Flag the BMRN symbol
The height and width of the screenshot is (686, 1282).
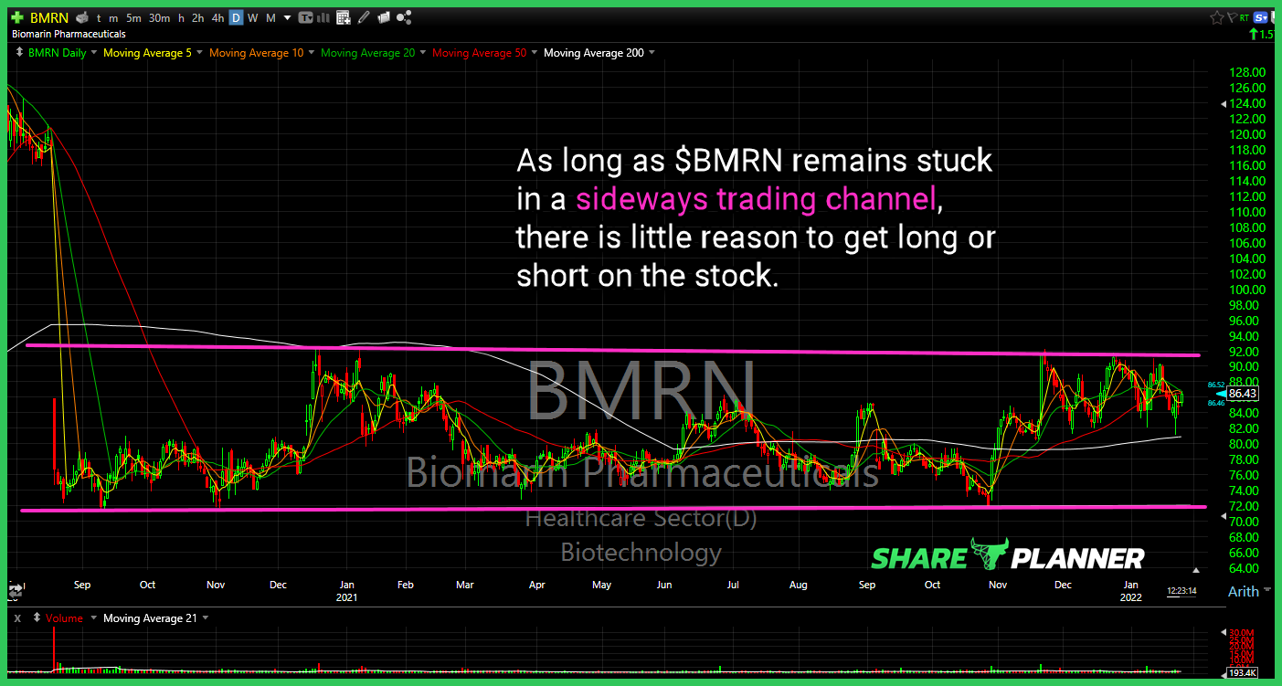(x=1233, y=17)
